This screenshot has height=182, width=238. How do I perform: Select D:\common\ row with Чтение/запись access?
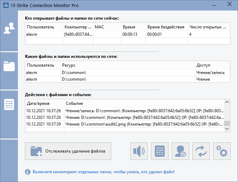tap(127, 73)
